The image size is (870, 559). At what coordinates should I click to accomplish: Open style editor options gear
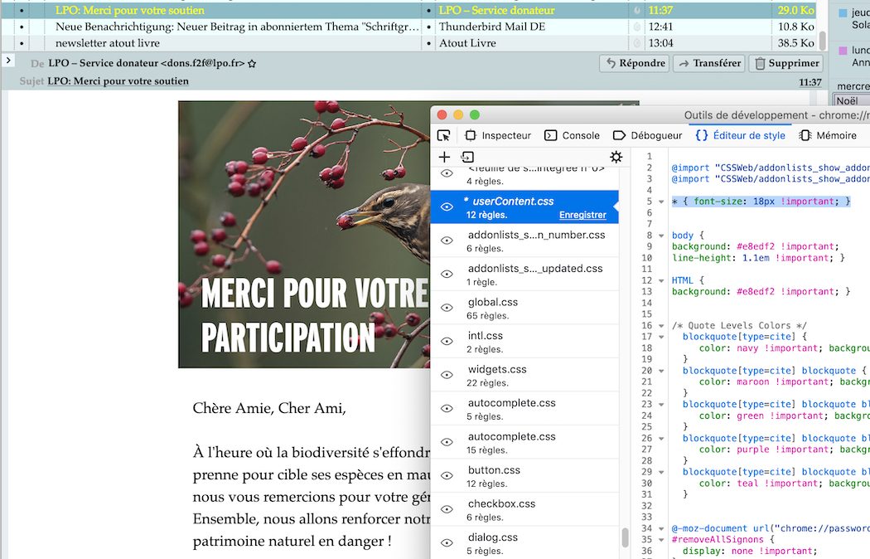(x=616, y=157)
